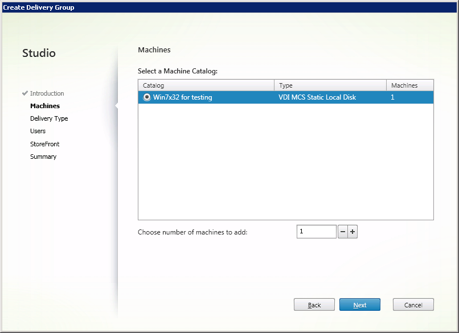Decrease machine count with minus button
The height and width of the screenshot is (333, 459).
coord(343,232)
